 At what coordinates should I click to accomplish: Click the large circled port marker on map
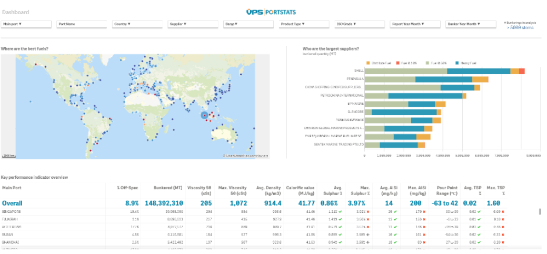[204, 115]
